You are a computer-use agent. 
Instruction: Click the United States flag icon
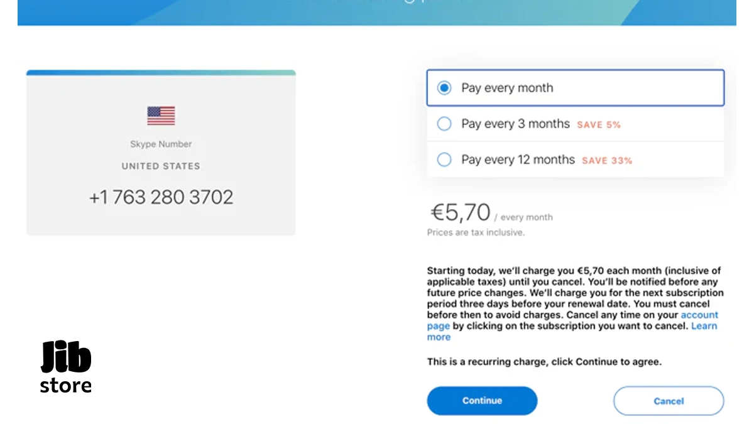point(161,116)
